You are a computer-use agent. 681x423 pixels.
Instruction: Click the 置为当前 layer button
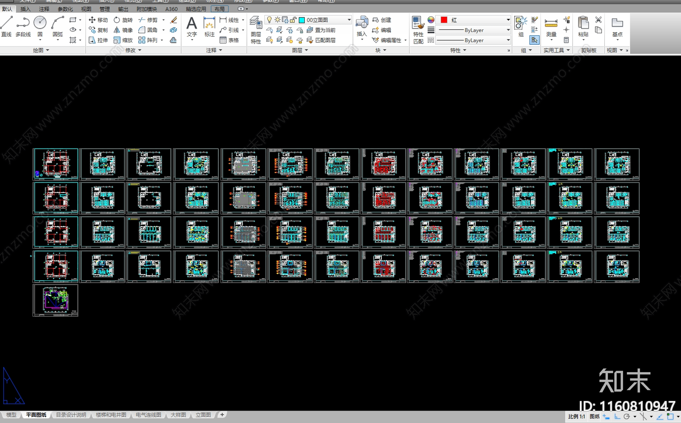(321, 30)
